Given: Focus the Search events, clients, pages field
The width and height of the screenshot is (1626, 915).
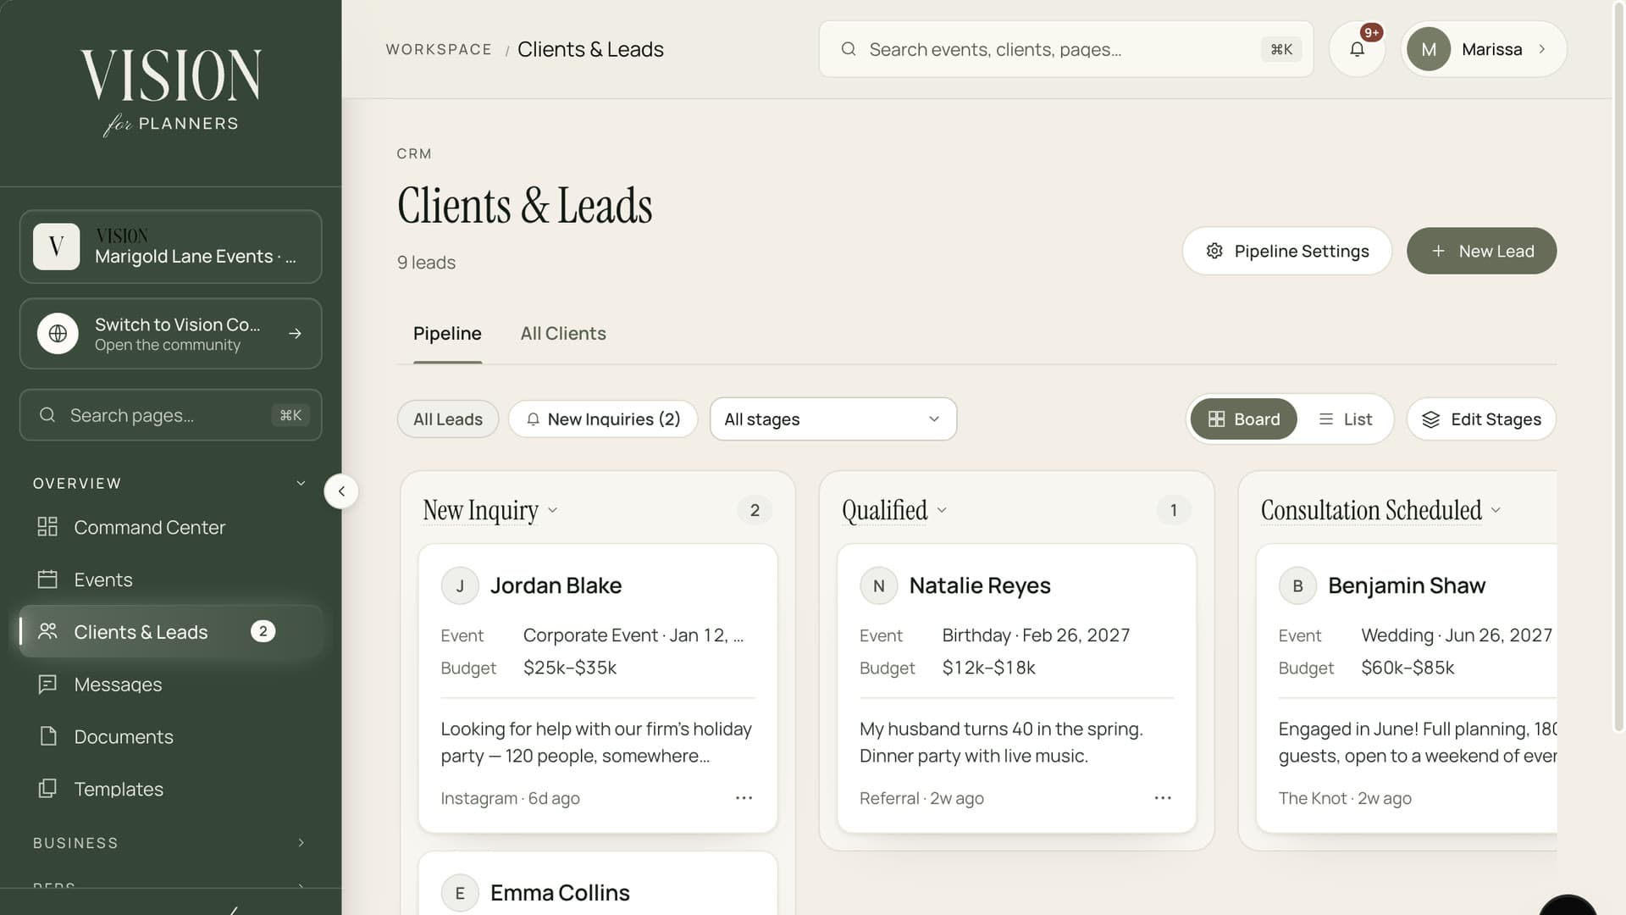Looking at the screenshot, I should (x=1066, y=49).
